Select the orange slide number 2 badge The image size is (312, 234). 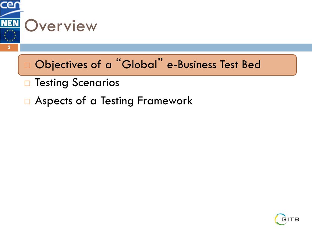[x=9, y=48]
